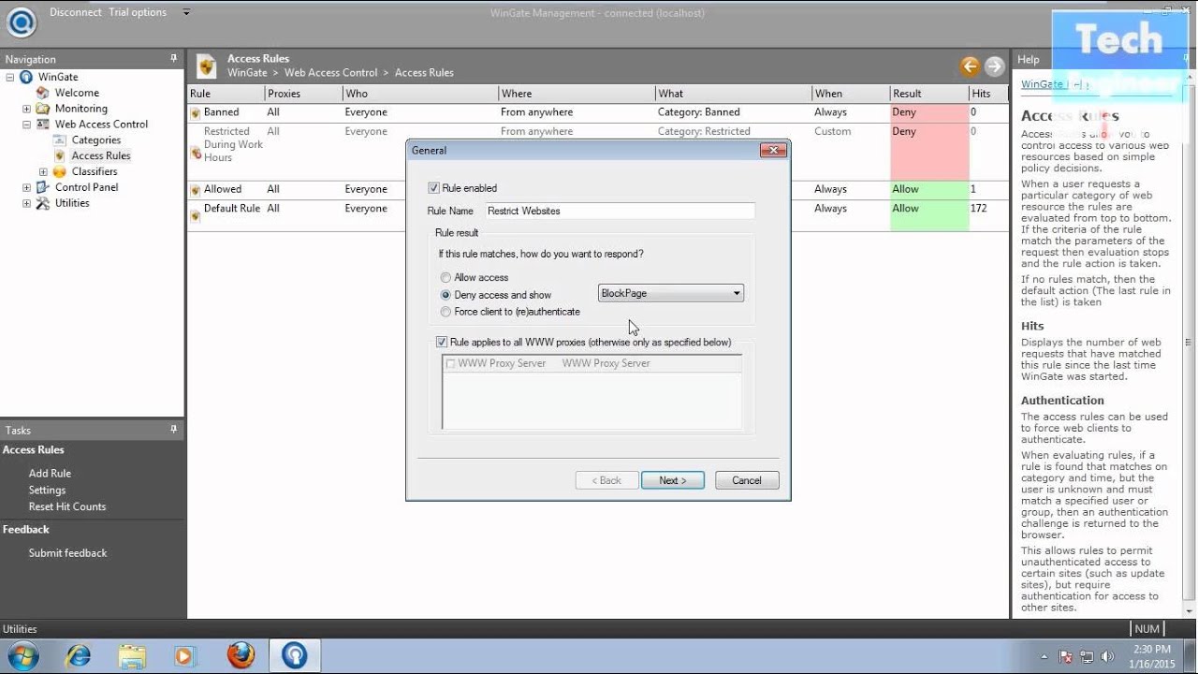Cancel the General dialog

point(747,480)
